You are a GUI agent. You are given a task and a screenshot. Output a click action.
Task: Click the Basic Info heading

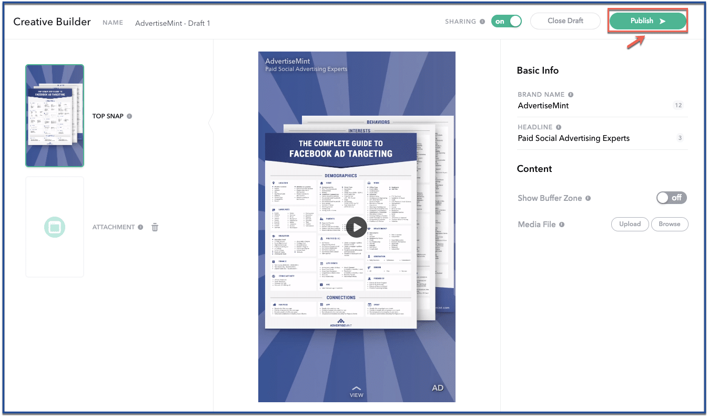point(538,70)
